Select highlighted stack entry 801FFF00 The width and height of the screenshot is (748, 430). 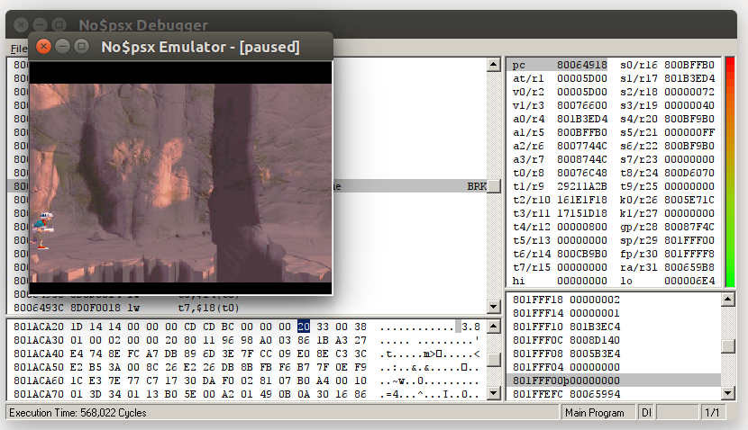(x=615, y=380)
